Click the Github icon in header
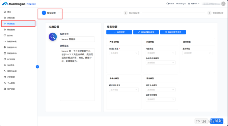The height and width of the screenshot is (126, 228). point(167,4)
